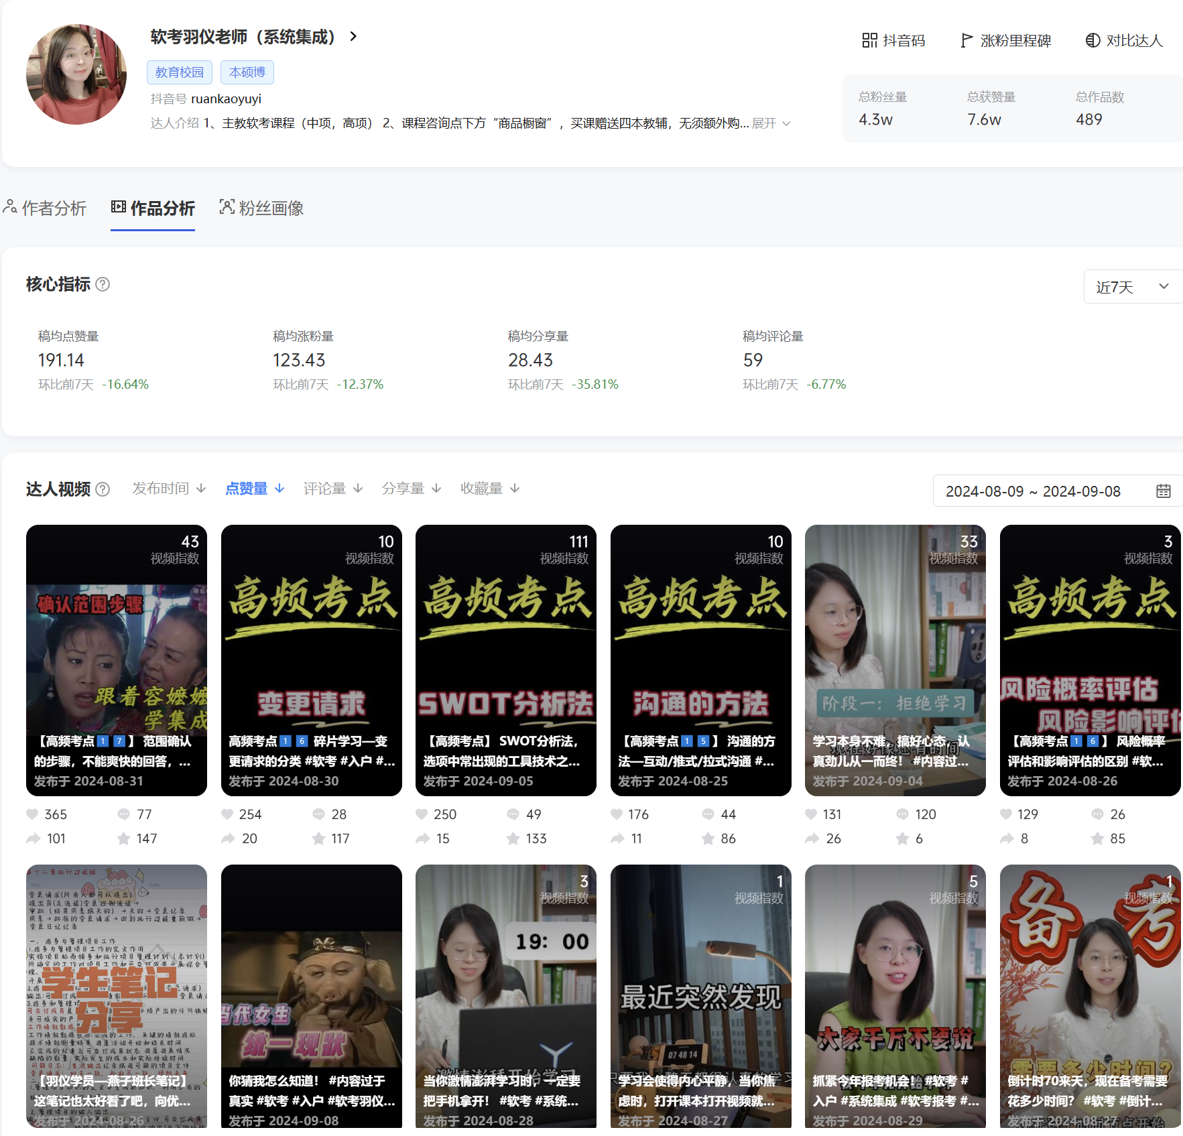1183x1136 pixels.
Task: Click the 本硕博 tag
Action: pos(247,72)
